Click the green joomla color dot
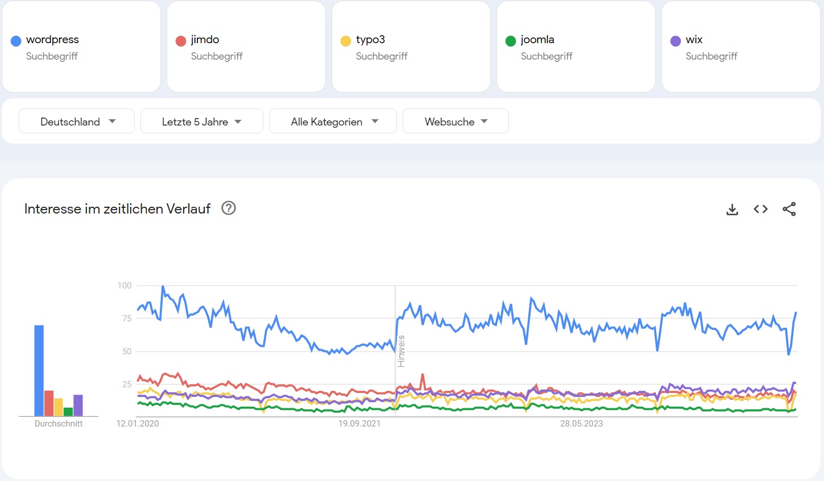 [511, 41]
